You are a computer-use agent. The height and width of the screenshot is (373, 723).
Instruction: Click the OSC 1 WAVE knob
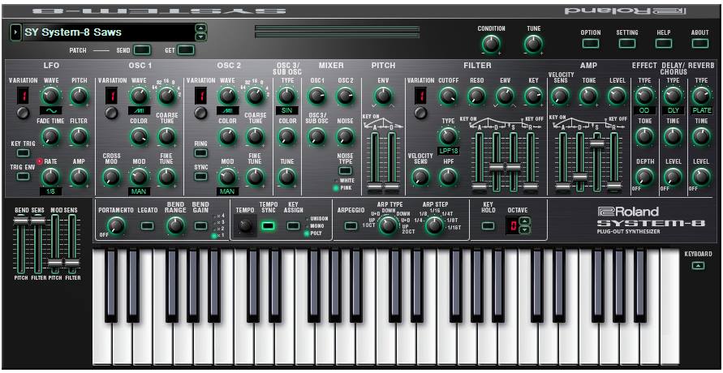coord(139,96)
